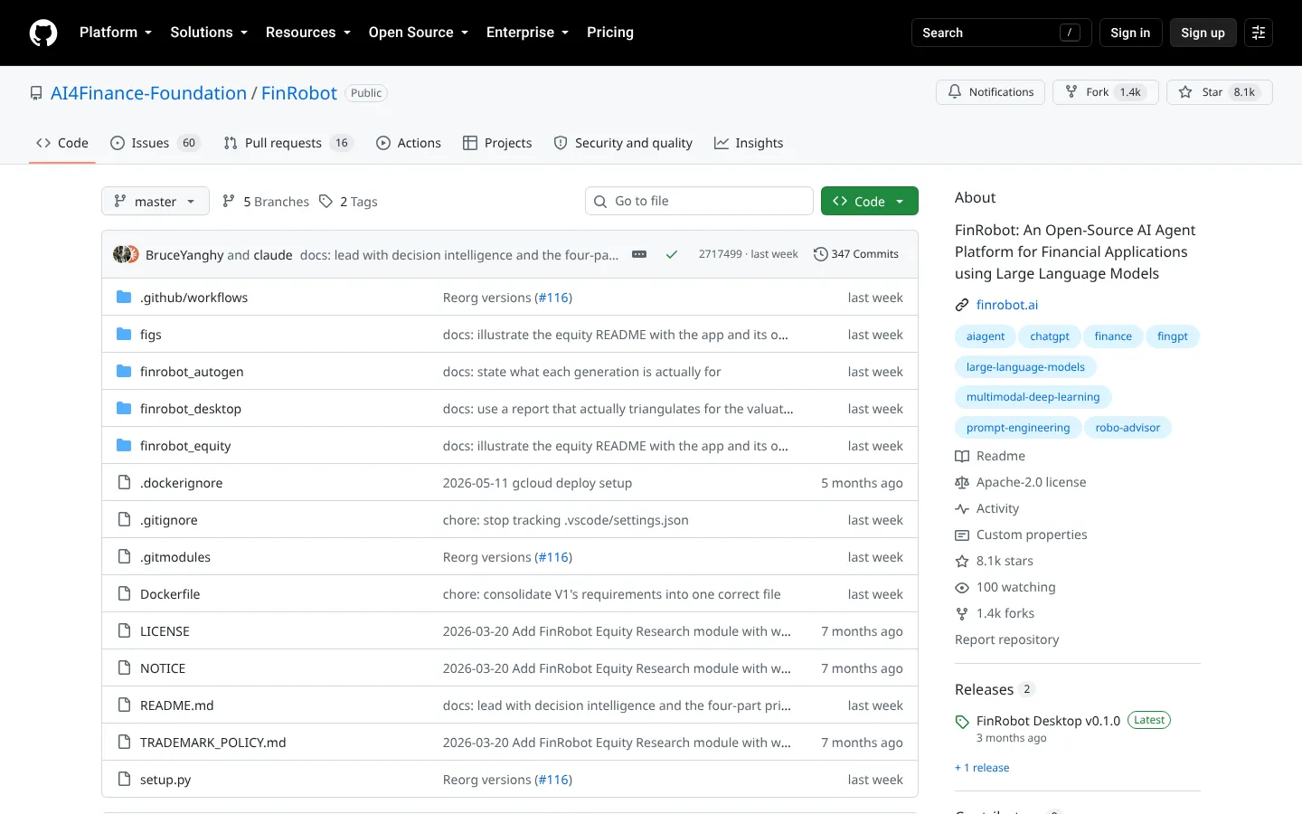Image resolution: width=1302 pixels, height=814 pixels.
Task: Click the BruceYanghy commit author avatar
Action: point(121,254)
